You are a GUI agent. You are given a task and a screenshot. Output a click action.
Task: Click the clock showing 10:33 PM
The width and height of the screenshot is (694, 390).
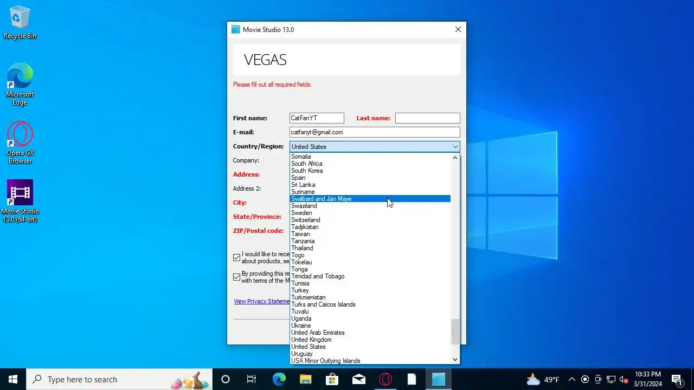point(648,379)
